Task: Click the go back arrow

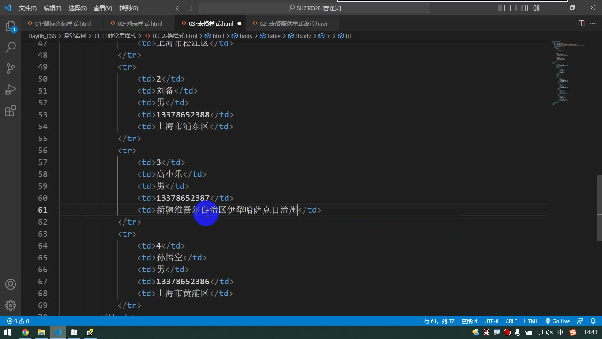Action: tap(178, 8)
